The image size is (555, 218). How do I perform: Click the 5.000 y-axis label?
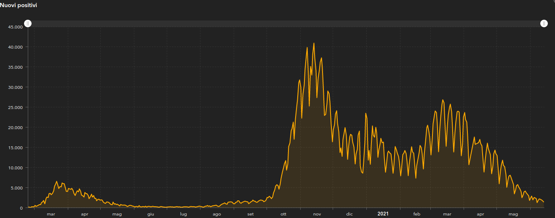click(x=16, y=188)
